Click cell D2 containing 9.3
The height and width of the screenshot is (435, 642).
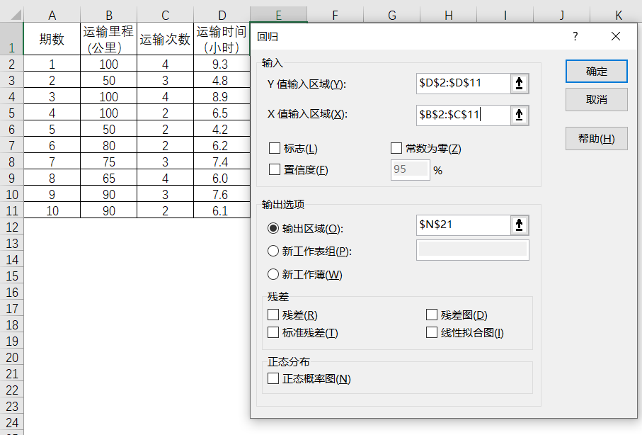click(221, 64)
